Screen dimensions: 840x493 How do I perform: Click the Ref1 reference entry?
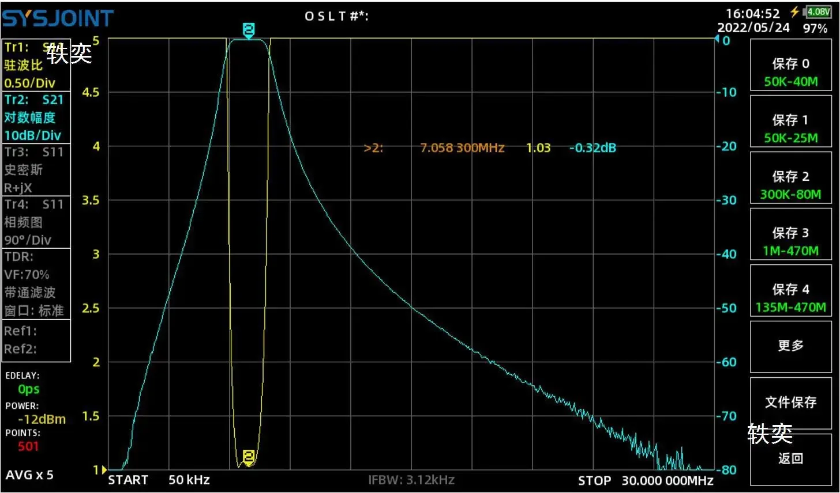point(21,331)
